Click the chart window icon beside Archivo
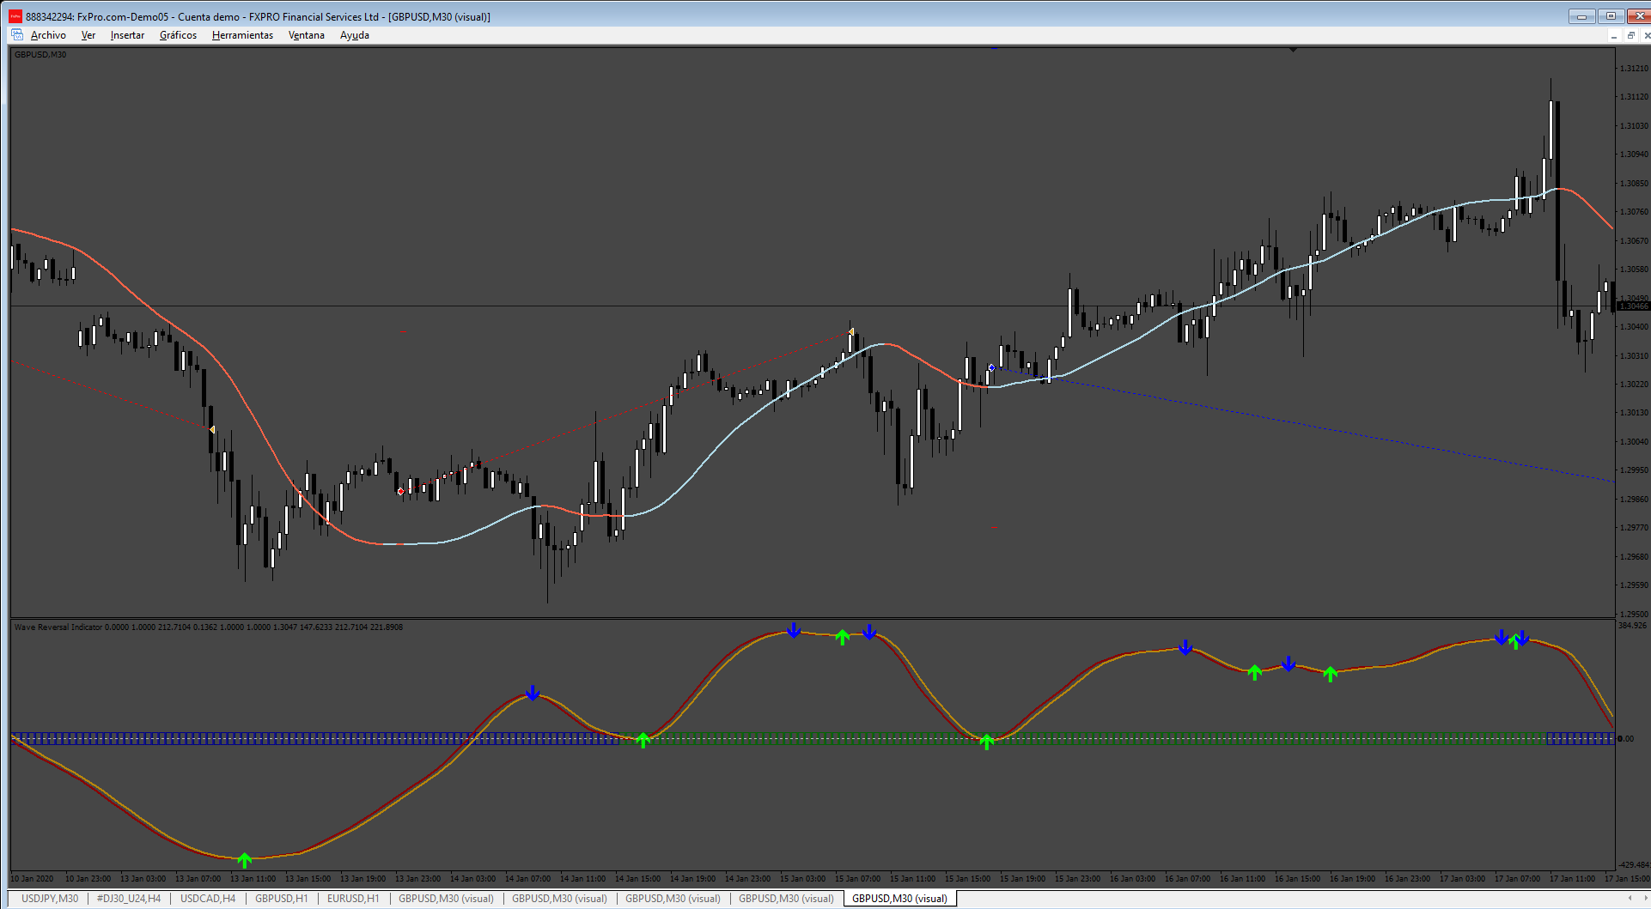 pos(17,35)
